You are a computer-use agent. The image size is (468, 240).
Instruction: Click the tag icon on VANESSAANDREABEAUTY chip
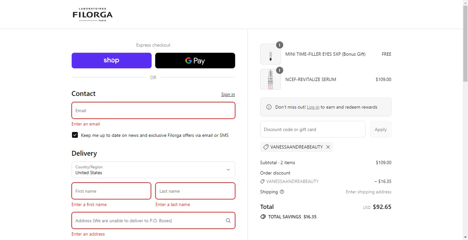(x=266, y=147)
